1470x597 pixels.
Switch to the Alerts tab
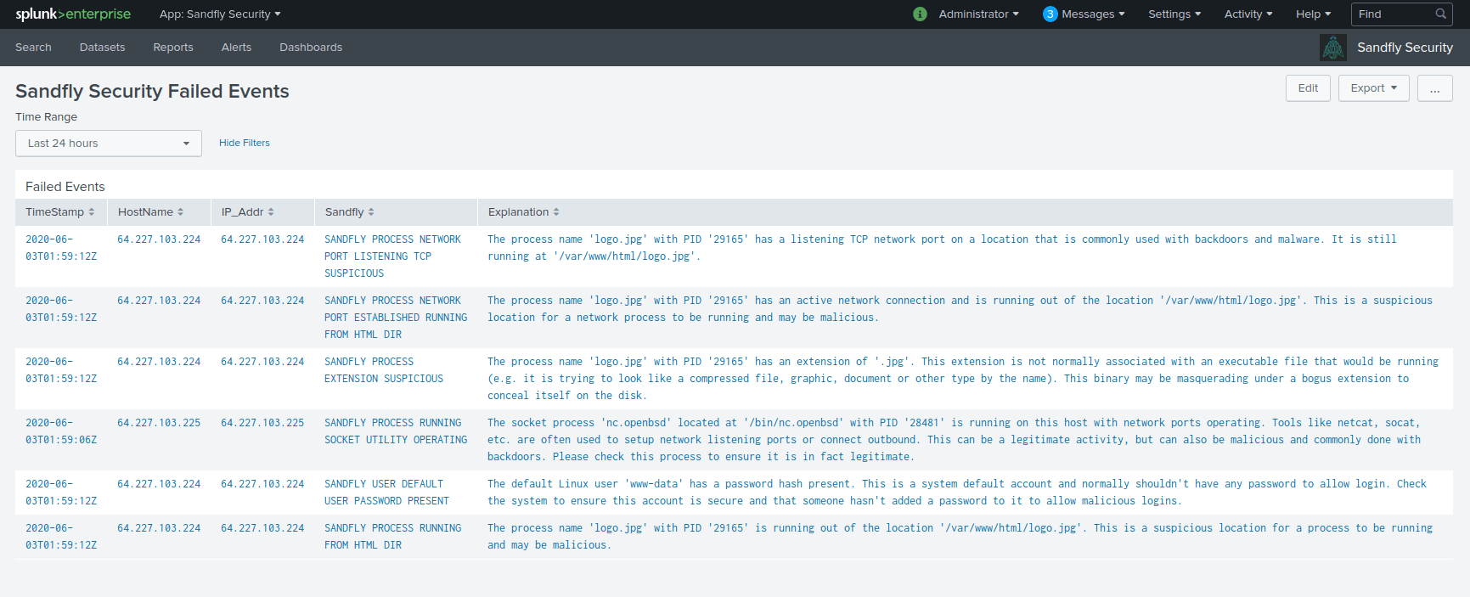click(x=236, y=48)
